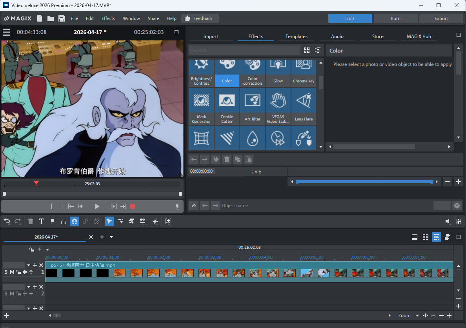Open track 2 dropdown arrow

(29, 287)
